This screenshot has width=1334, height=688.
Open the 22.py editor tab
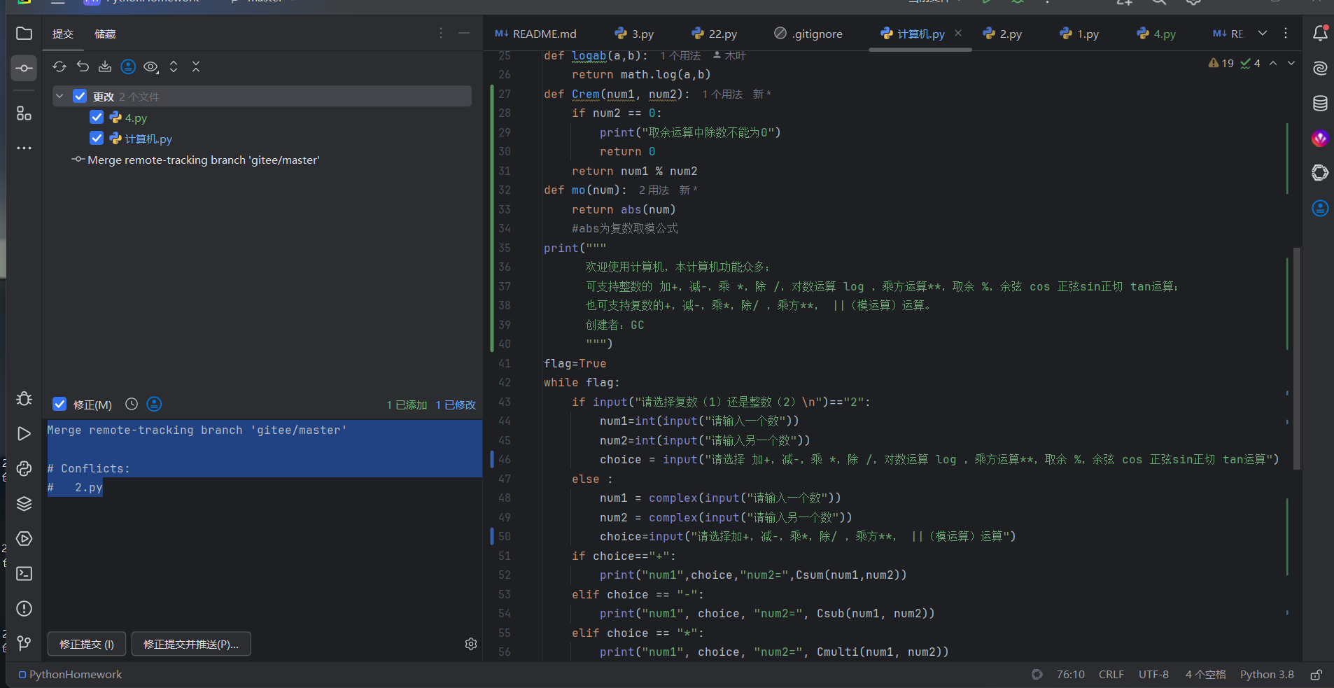[715, 34]
